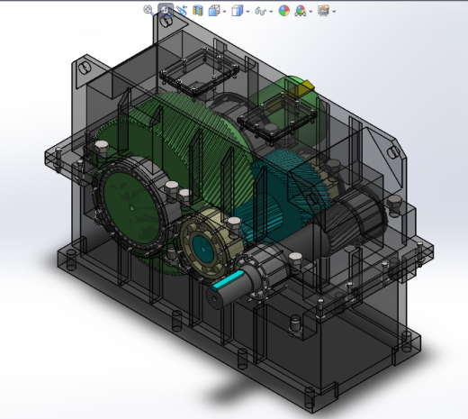Click the Zoom to Fit magnifier icon
Image resolution: width=468 pixels, height=419 pixels.
(x=148, y=10)
